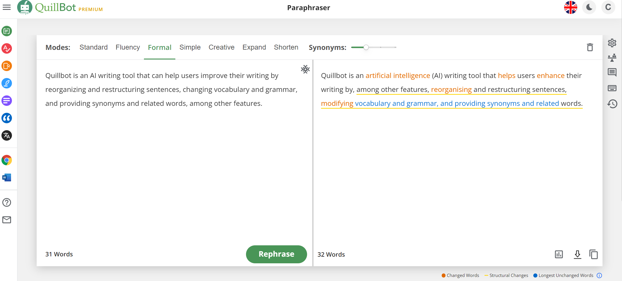Screen dimensions: 622x281
Task: Open the feedback comment icon
Action: click(612, 72)
